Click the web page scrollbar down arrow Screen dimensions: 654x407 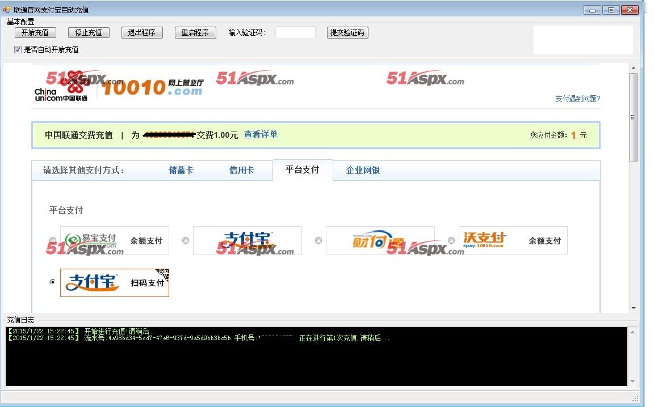point(633,308)
